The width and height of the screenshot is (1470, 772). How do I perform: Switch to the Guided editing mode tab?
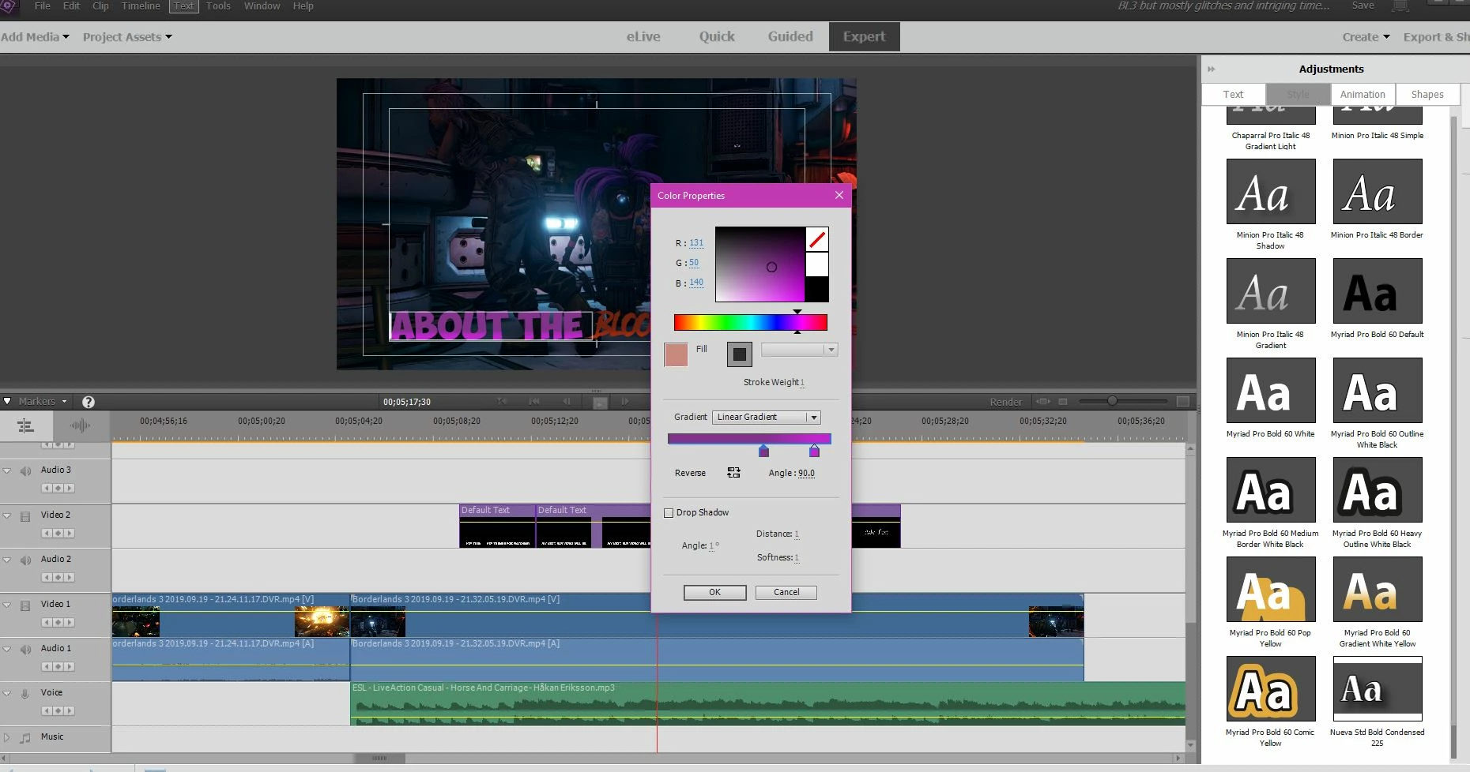pos(790,37)
